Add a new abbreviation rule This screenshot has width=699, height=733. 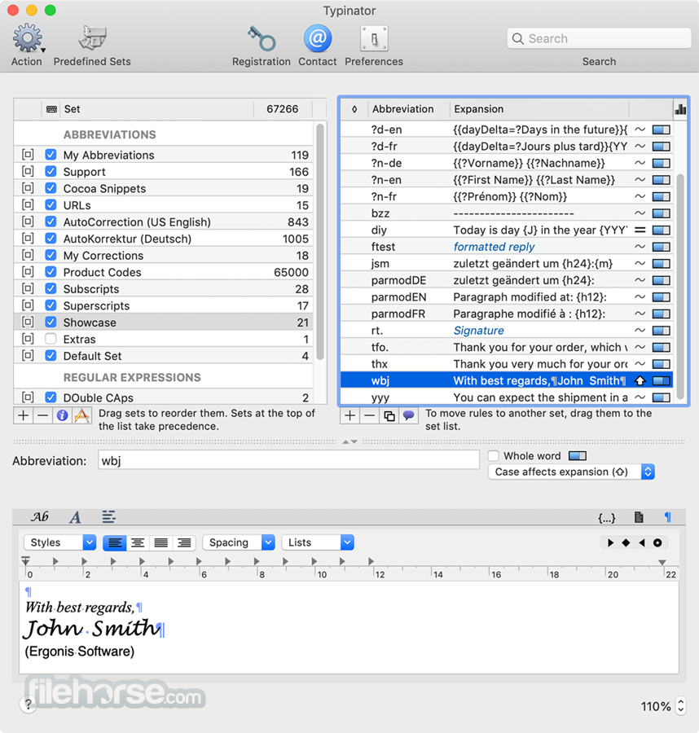tap(349, 415)
